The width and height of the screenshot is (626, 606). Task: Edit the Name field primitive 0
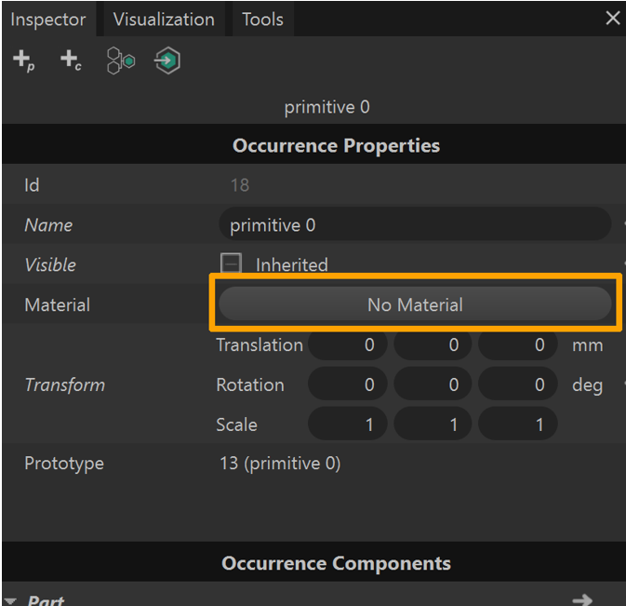[x=415, y=224]
